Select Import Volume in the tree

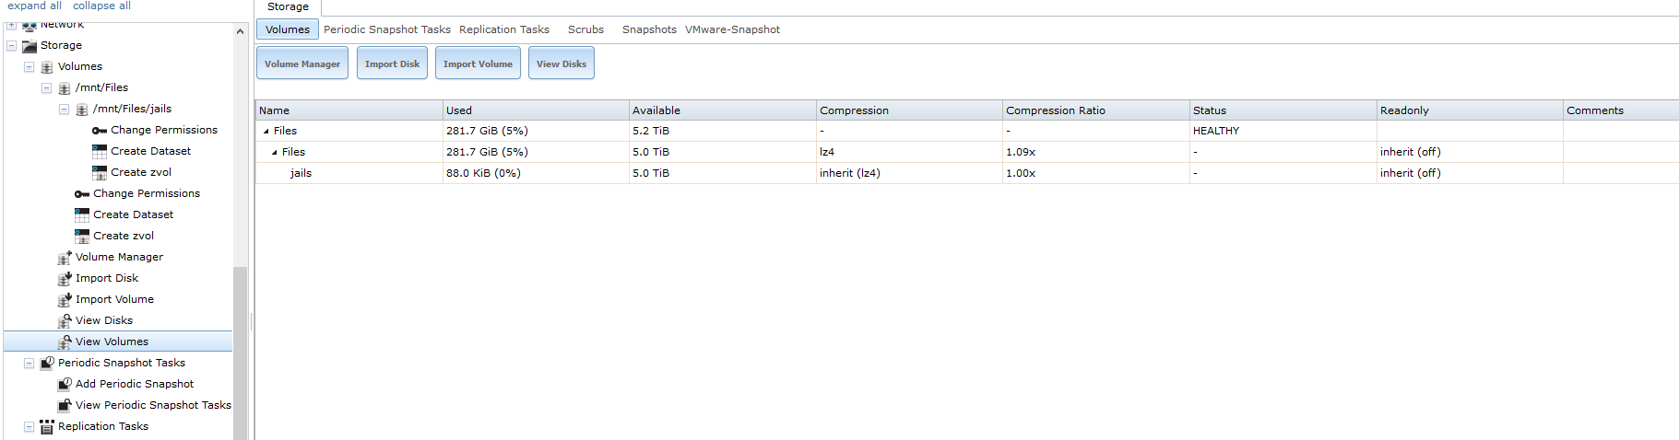114,299
